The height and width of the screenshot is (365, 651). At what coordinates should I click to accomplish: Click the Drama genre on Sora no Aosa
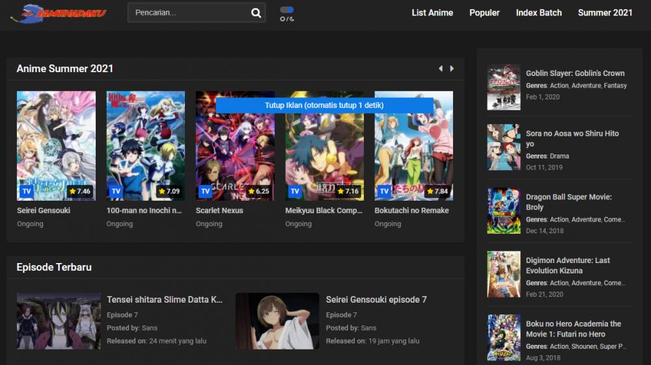click(559, 156)
